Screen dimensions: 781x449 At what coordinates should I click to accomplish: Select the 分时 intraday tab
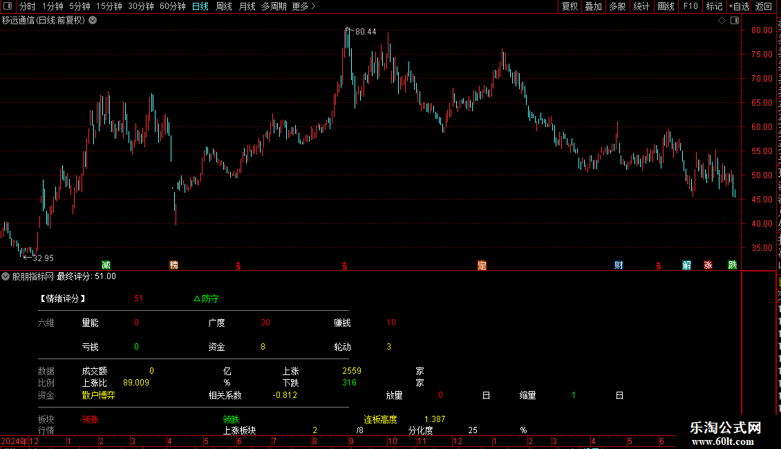pyautogui.click(x=28, y=6)
